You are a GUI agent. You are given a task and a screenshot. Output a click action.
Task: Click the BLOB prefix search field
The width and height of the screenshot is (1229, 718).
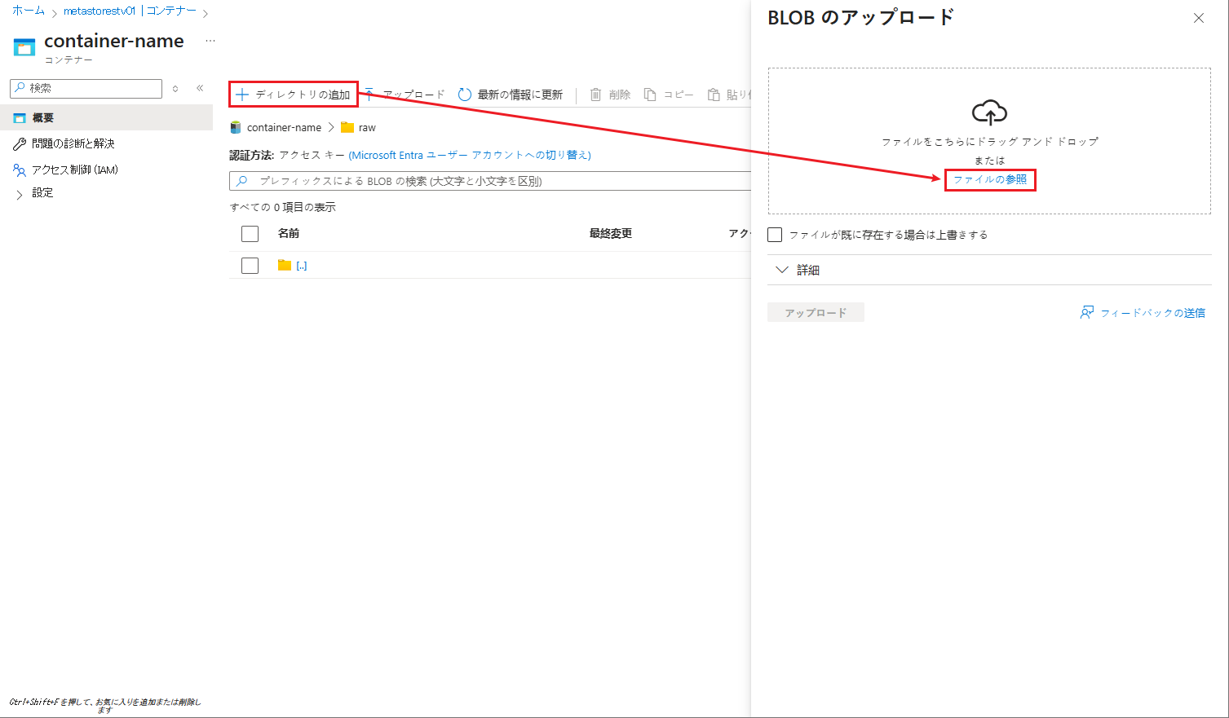coord(489,181)
